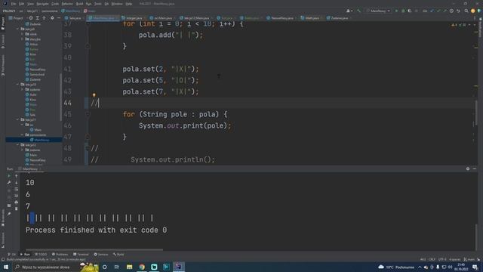The image size is (483, 272).
Task: Toggle the Structure side stripe button
Action: (3, 240)
